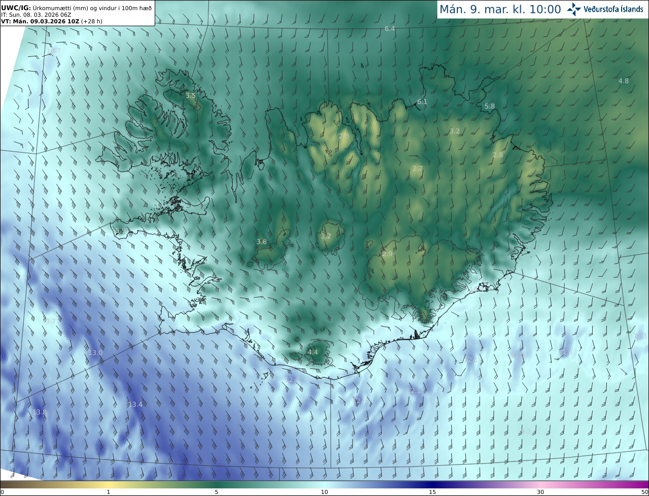Click the 13.4 value in the southwest sea

coord(135,404)
